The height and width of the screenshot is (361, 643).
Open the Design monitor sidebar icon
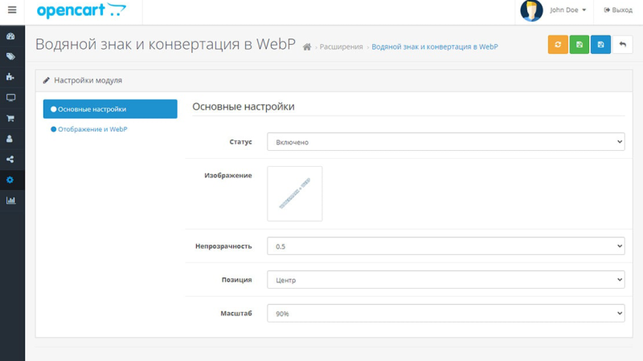point(10,97)
